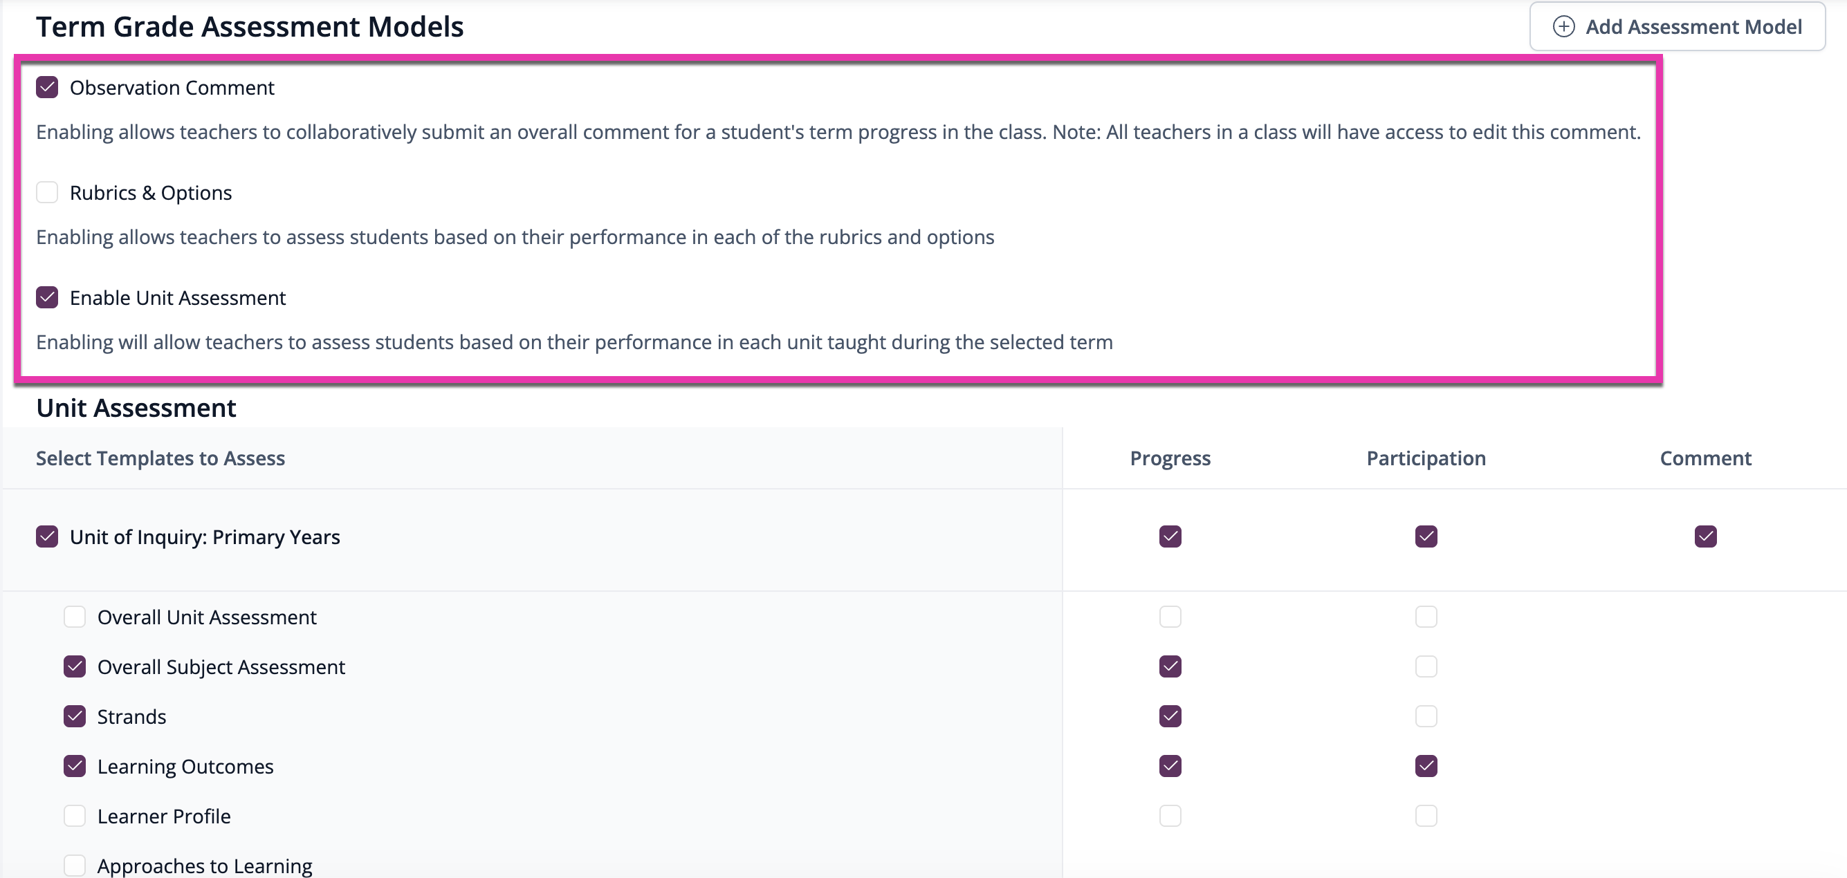Enable Progress for Overall Unit Assessment
The height and width of the screenshot is (878, 1847).
1170,617
